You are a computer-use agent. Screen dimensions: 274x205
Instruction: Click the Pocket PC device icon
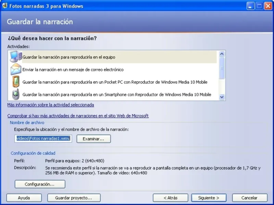[x=16, y=82]
